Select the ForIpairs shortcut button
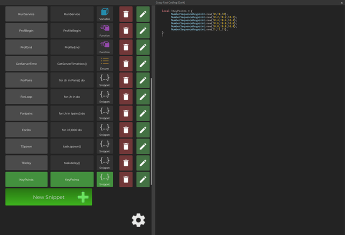The image size is (345, 235). click(26, 113)
